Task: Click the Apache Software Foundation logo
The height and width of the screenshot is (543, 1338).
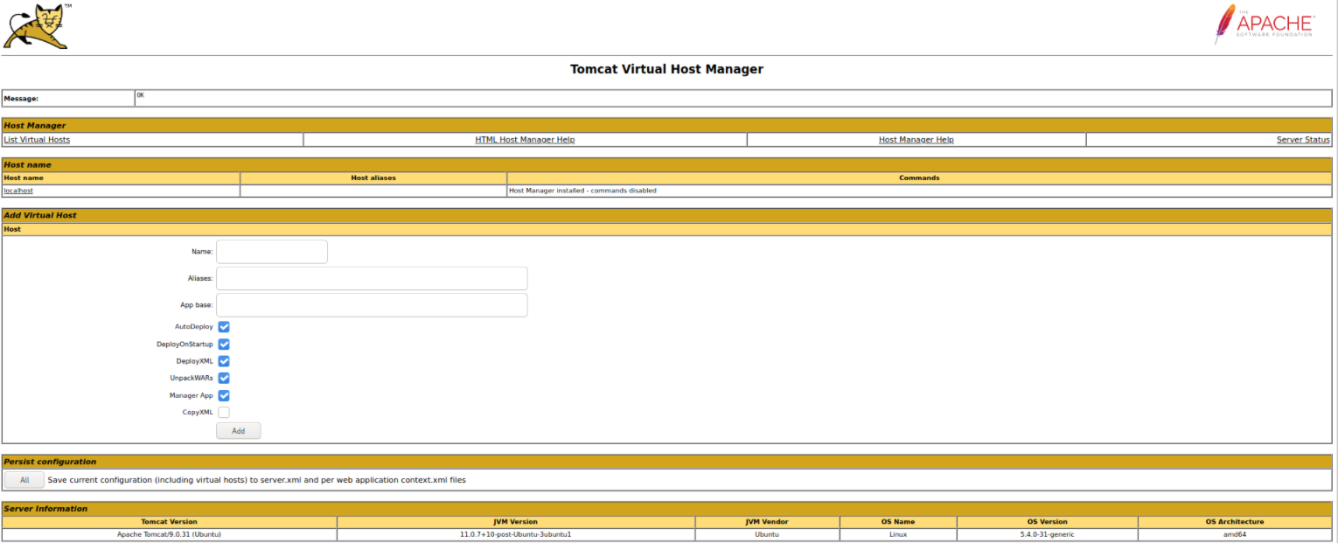Action: (1264, 24)
